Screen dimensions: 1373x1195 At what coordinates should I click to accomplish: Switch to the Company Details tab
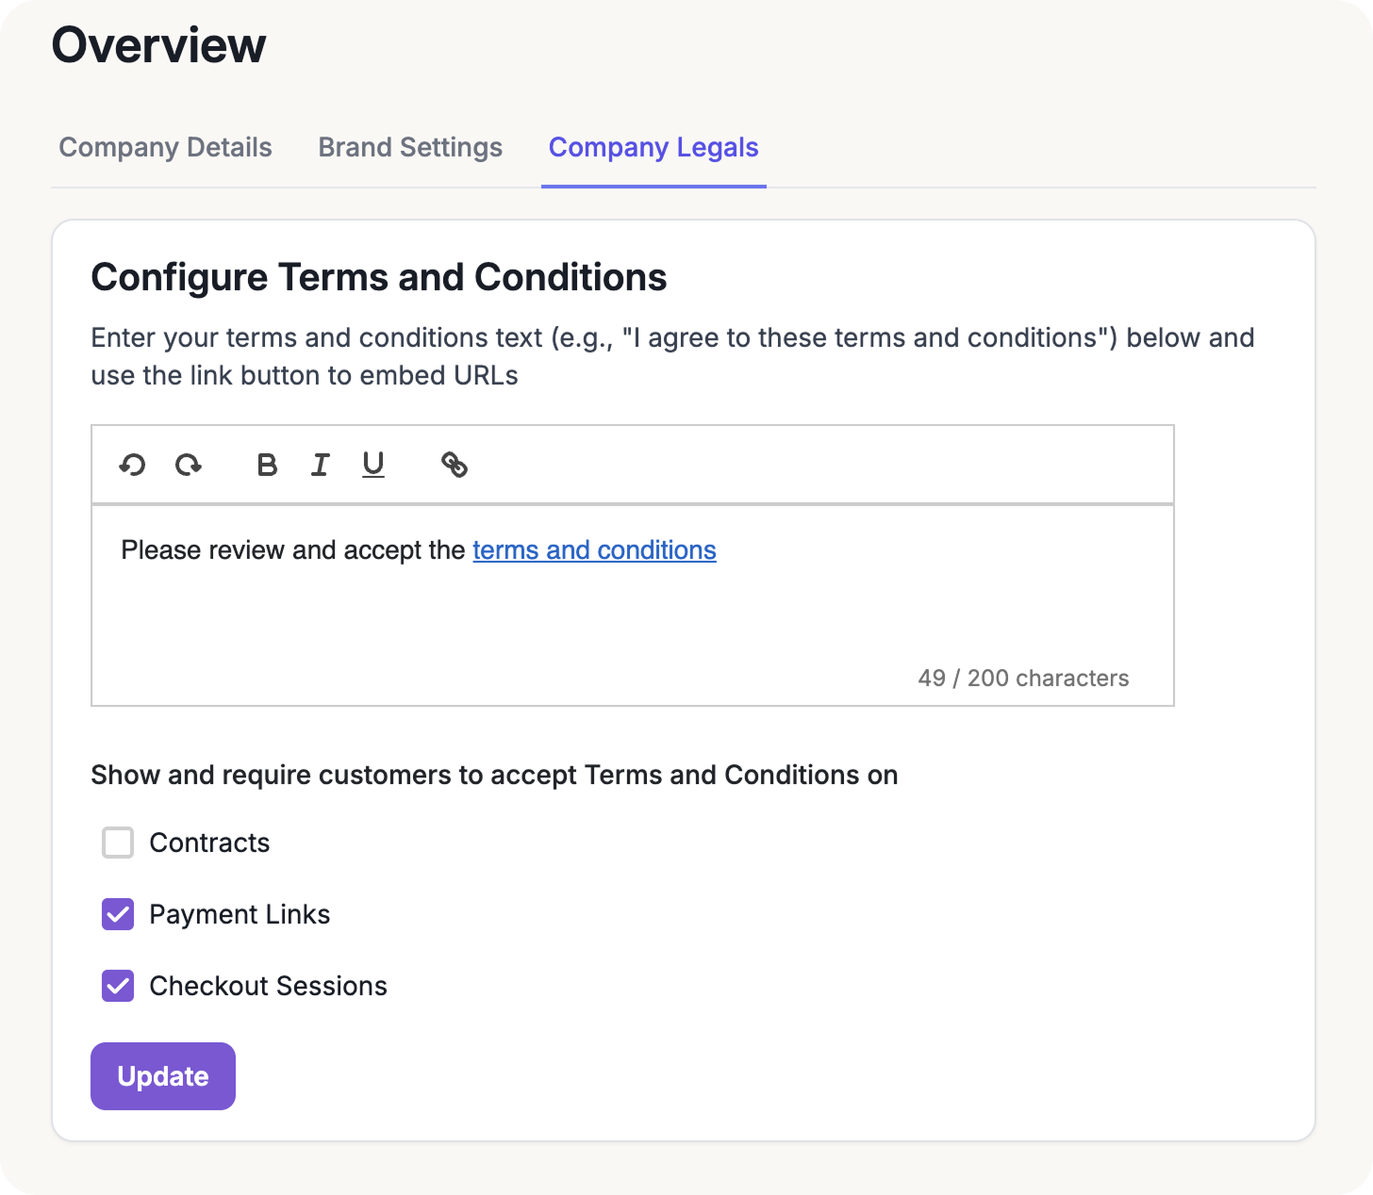pyautogui.click(x=165, y=148)
